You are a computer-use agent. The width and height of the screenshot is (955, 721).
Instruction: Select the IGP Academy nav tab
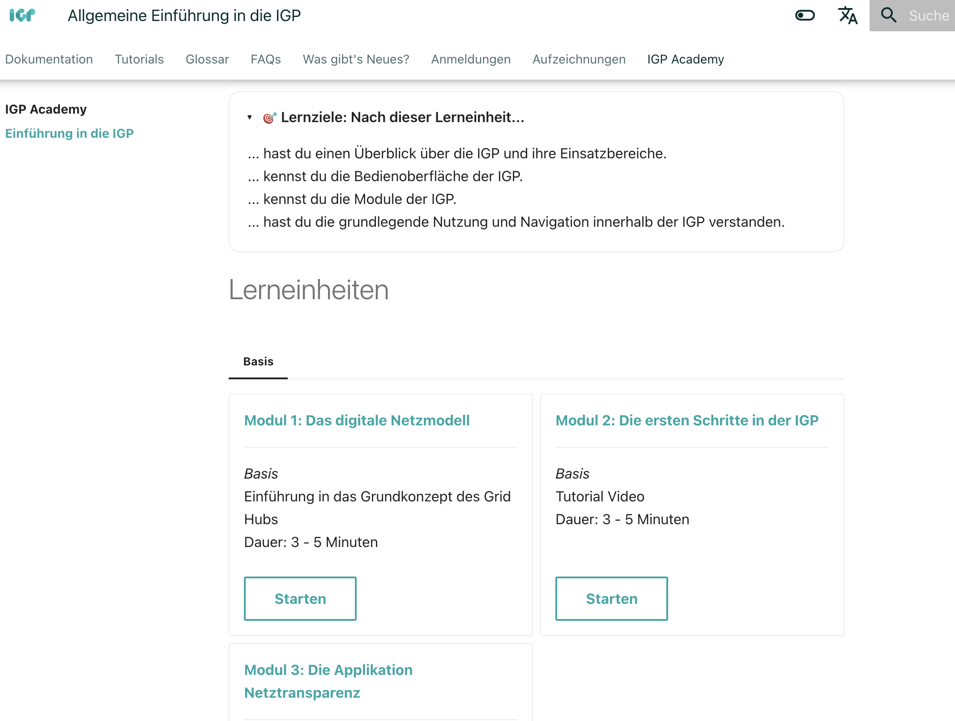click(x=686, y=59)
